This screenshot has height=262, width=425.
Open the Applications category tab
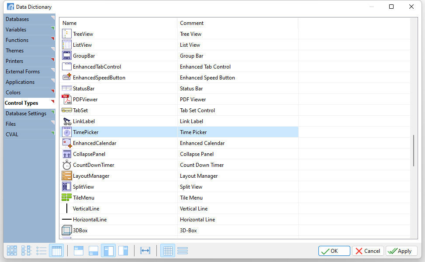(29, 82)
